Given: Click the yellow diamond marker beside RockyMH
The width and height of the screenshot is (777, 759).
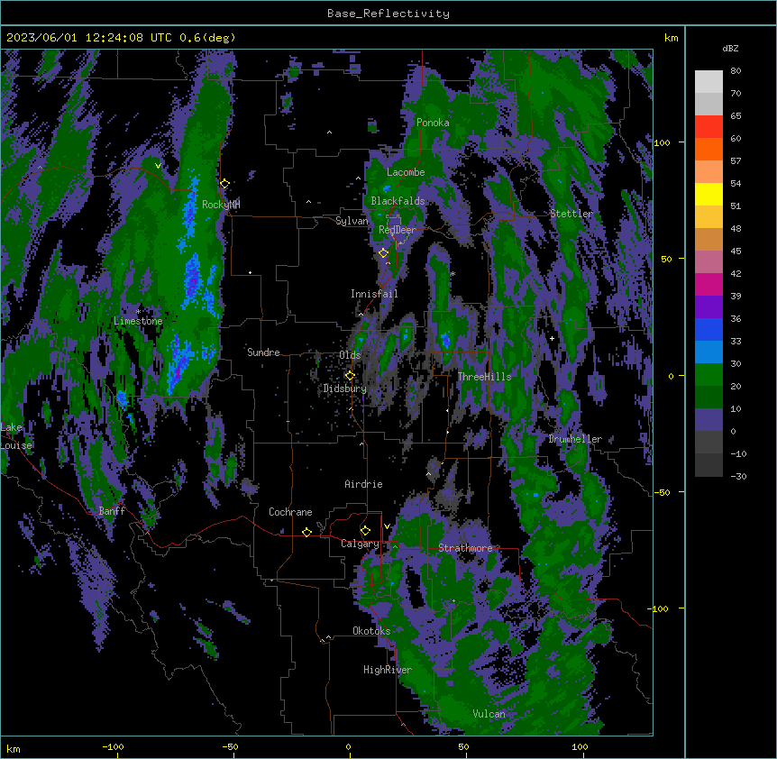Looking at the screenshot, I should (224, 184).
